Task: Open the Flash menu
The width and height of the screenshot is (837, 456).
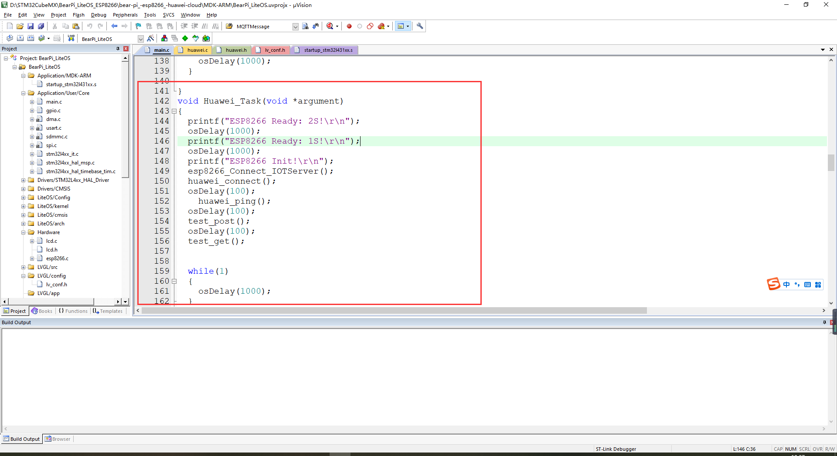Action: pyautogui.click(x=78, y=15)
